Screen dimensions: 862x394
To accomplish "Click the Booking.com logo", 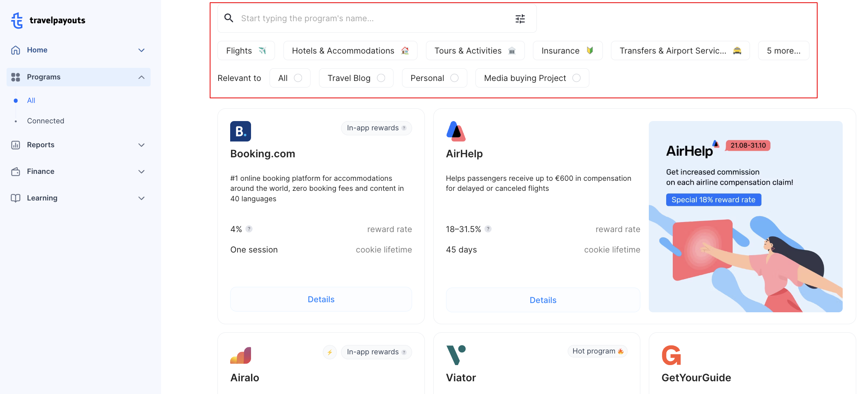I will 241,131.
